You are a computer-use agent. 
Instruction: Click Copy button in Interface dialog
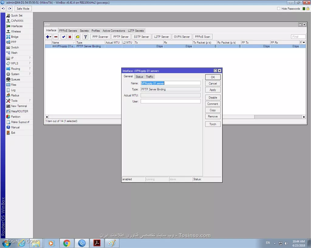click(213, 110)
